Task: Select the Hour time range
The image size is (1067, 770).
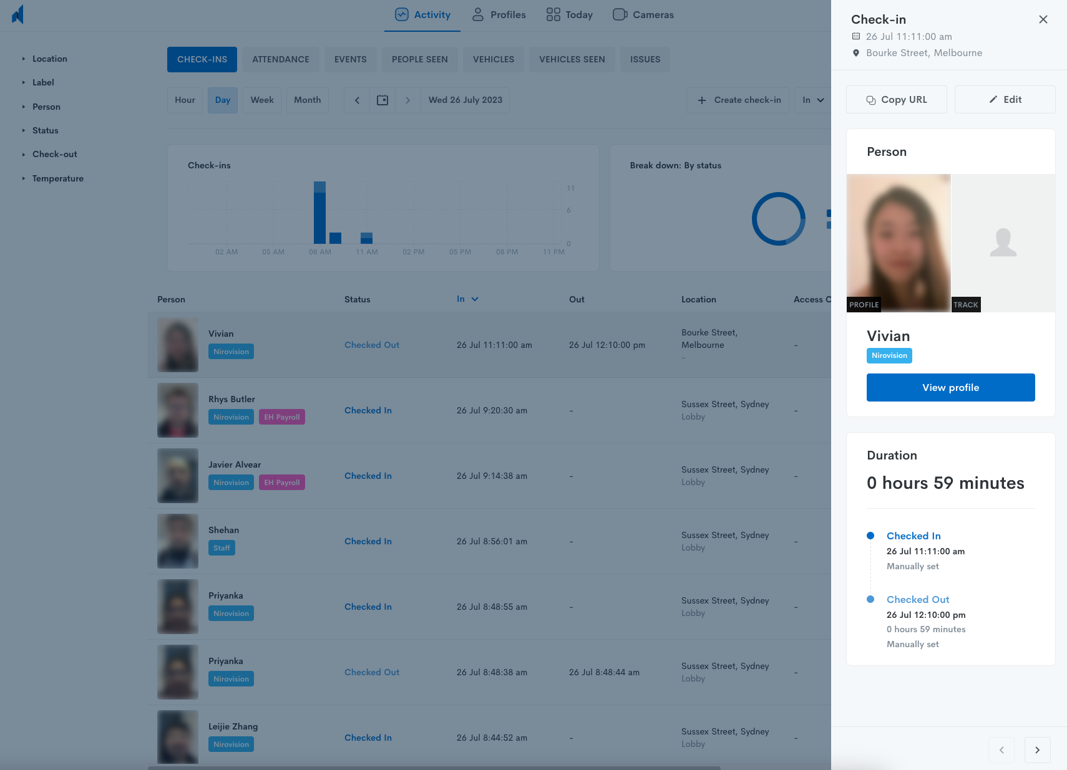Action: tap(185, 100)
